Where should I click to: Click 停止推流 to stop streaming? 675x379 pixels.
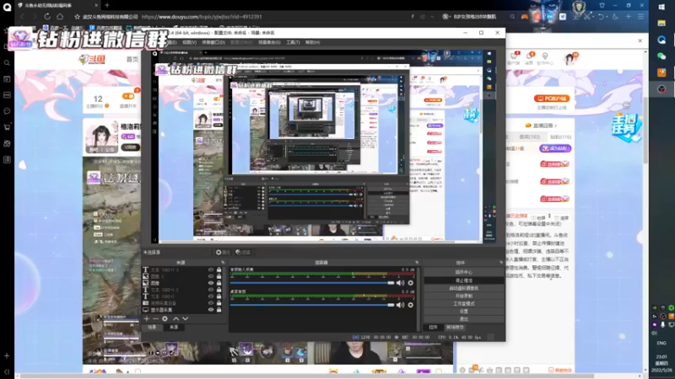pyautogui.click(x=463, y=280)
